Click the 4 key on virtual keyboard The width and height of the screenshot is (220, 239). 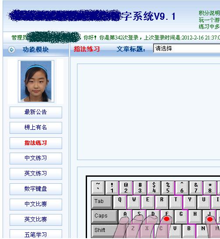click(x=154, y=188)
